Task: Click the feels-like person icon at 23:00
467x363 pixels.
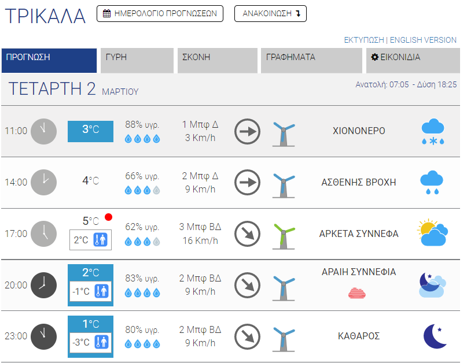Action: 103,342
